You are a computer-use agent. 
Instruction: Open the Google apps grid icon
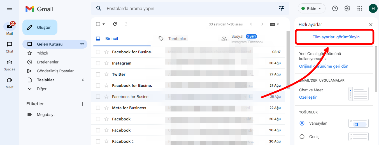point(360,8)
